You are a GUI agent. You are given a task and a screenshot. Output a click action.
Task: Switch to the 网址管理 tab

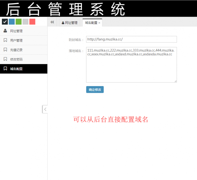tap(70, 23)
